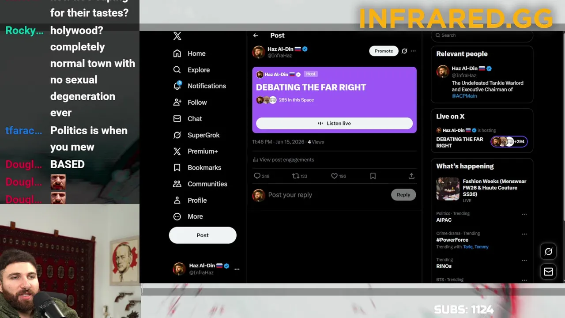Click post author avatar in post header
Viewport: 565px width, 318px height.
pyautogui.click(x=259, y=52)
